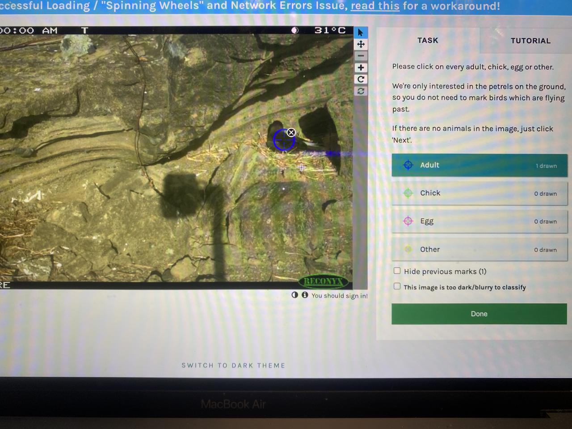The width and height of the screenshot is (572, 429).
Task: Select the Adult marking tool
Action: [479, 165]
